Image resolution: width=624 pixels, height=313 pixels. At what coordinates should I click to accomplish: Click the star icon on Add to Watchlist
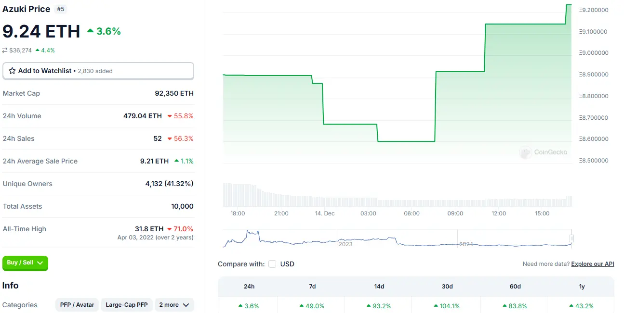(x=13, y=71)
